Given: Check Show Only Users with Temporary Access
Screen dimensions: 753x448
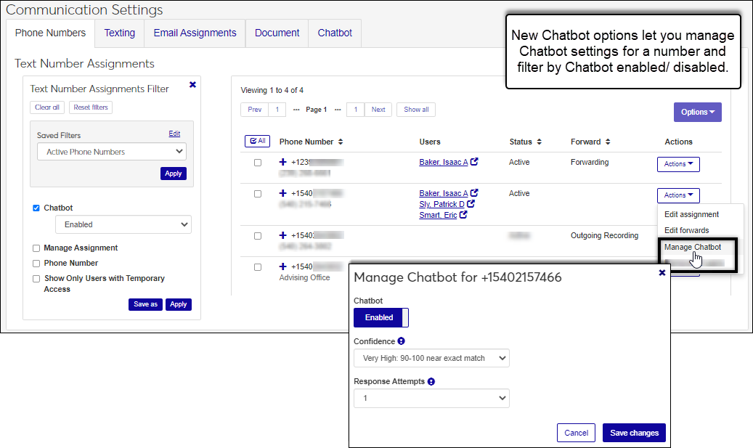Looking at the screenshot, I should pos(36,279).
